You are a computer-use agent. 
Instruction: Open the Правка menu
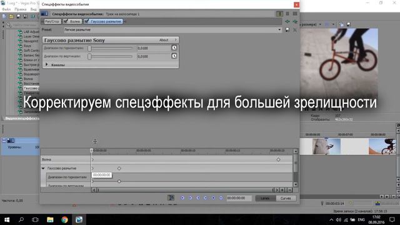pos(21,9)
